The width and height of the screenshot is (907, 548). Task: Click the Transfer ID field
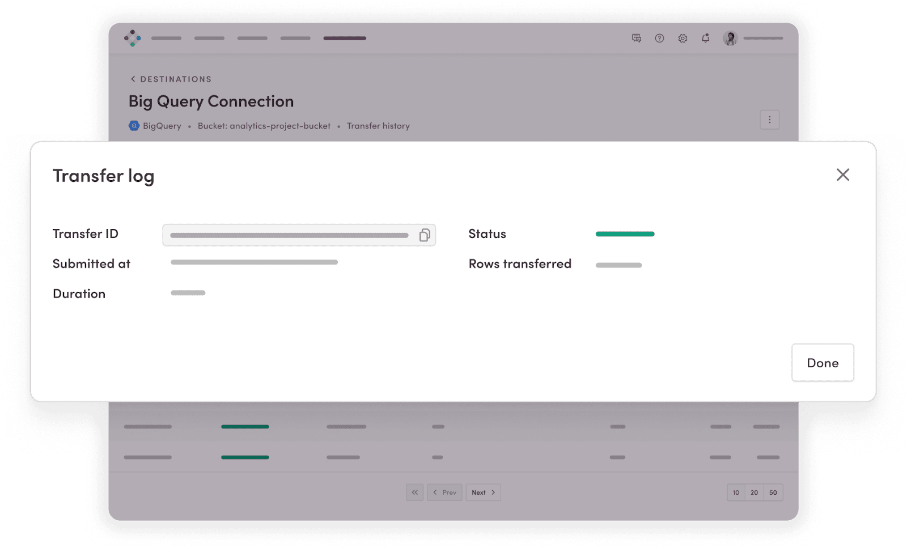(289, 235)
